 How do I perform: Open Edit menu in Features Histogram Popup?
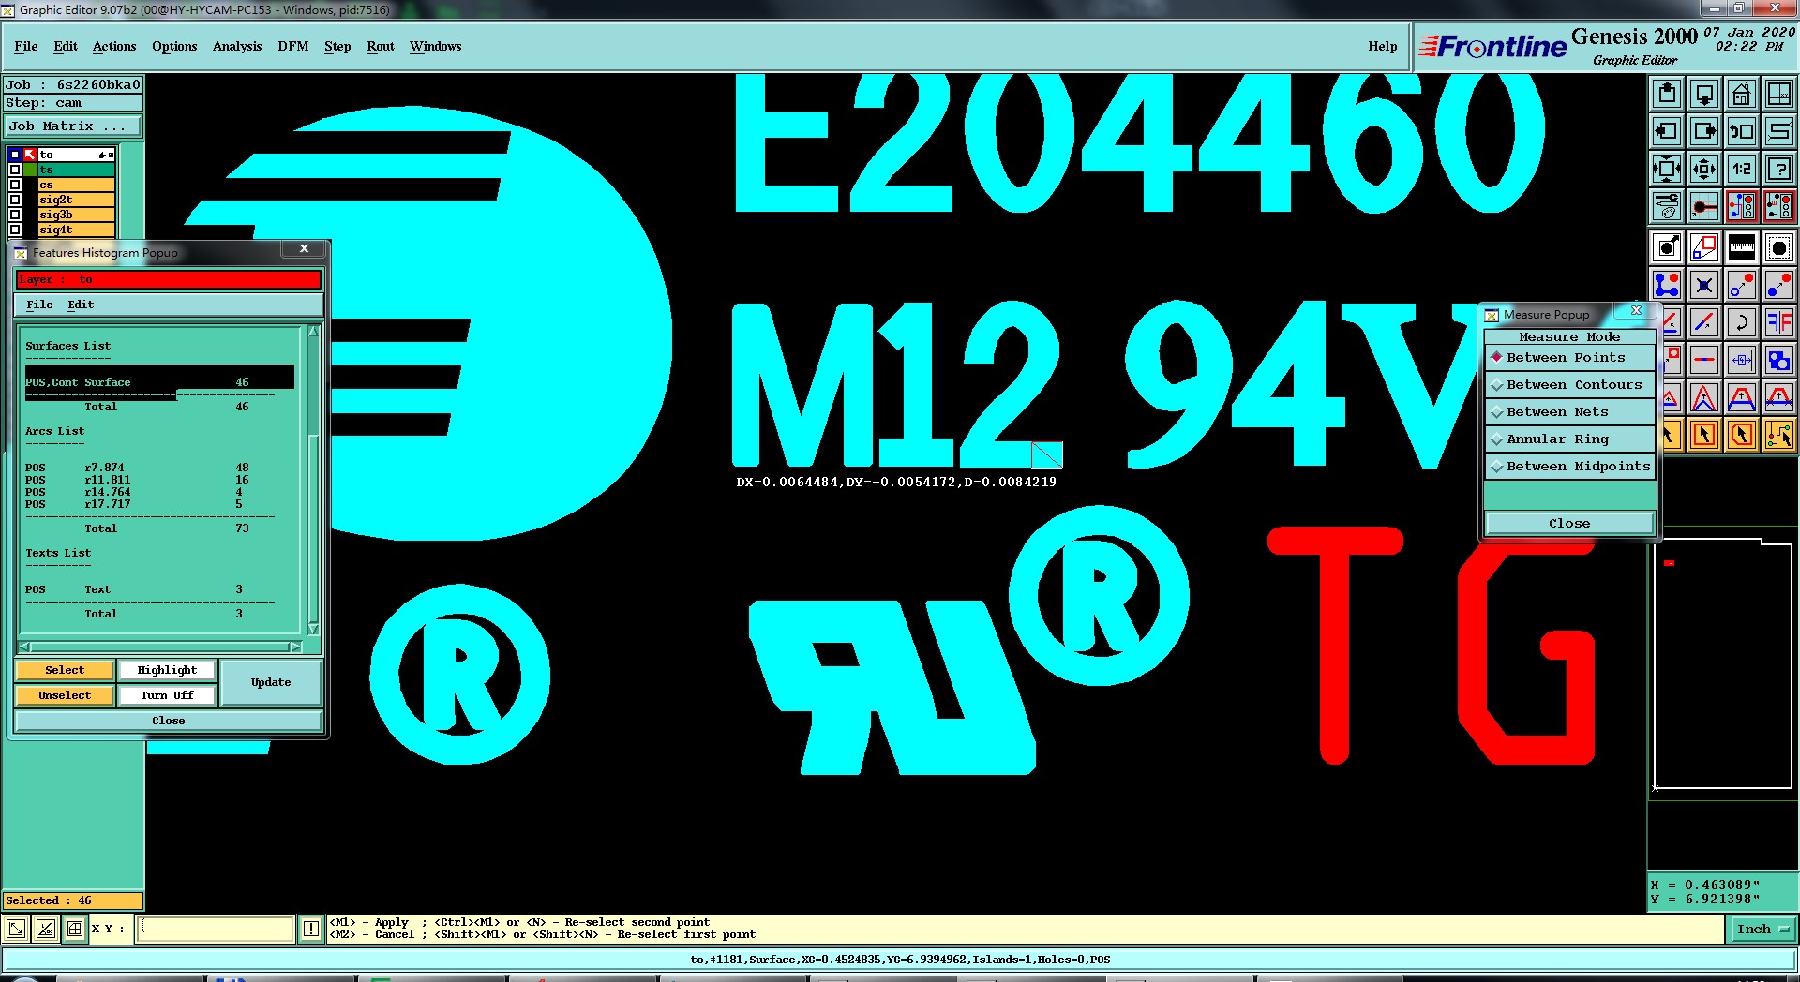(x=81, y=305)
